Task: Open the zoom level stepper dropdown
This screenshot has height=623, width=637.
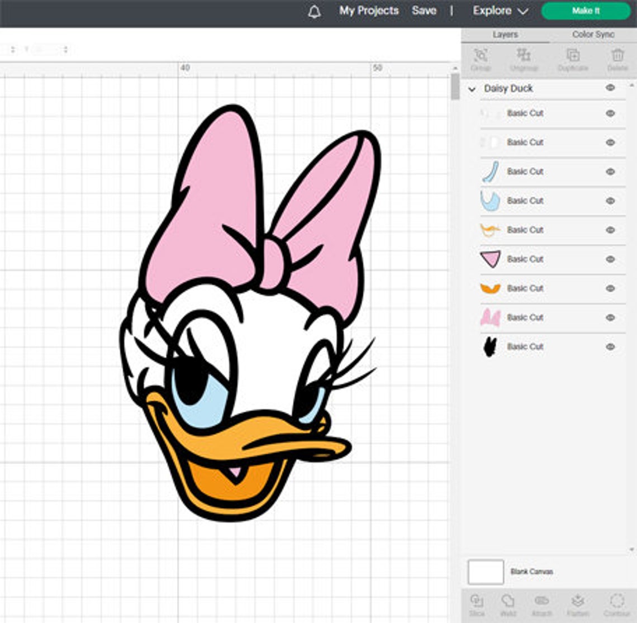Action: (66, 49)
